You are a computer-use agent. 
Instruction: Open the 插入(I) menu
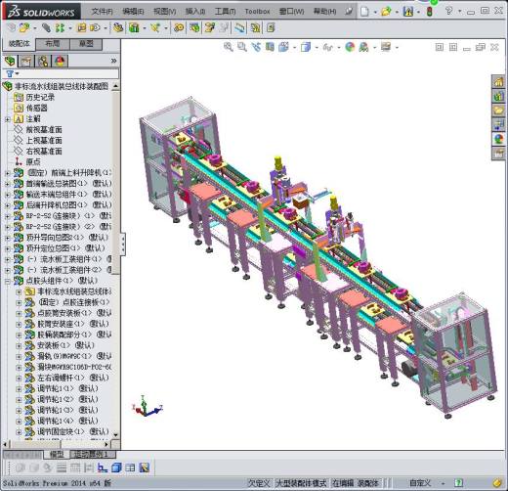tap(195, 12)
